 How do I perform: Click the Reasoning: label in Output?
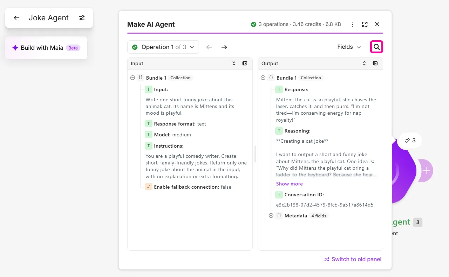tap(297, 131)
